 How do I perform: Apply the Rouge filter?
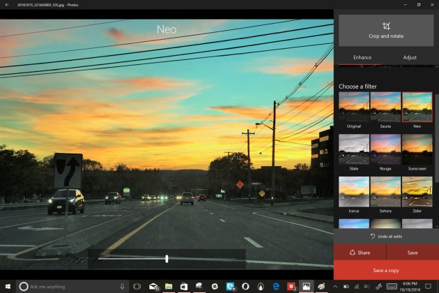385,149
